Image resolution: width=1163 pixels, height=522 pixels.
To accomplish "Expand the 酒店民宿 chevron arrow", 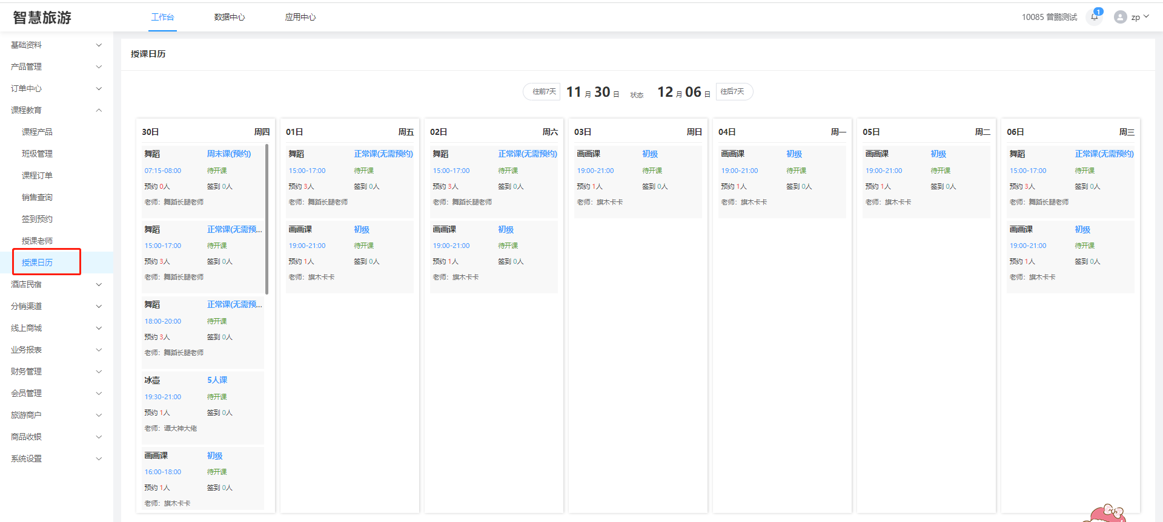I will pyautogui.click(x=99, y=284).
